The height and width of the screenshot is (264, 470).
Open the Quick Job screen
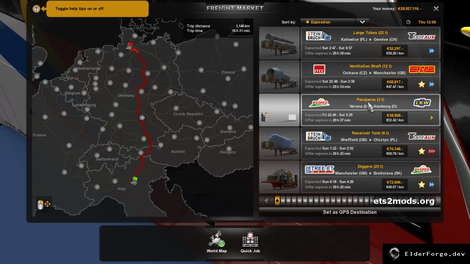250,242
